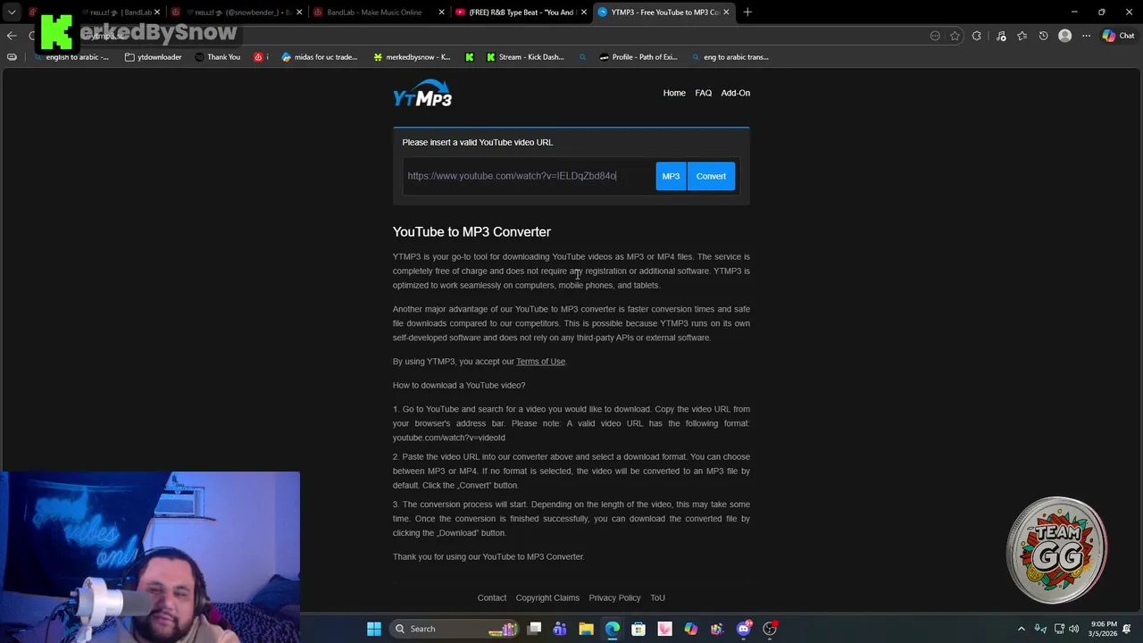The height and width of the screenshot is (643, 1143).
Task: Add this page to favorites star
Action: [x=955, y=36]
